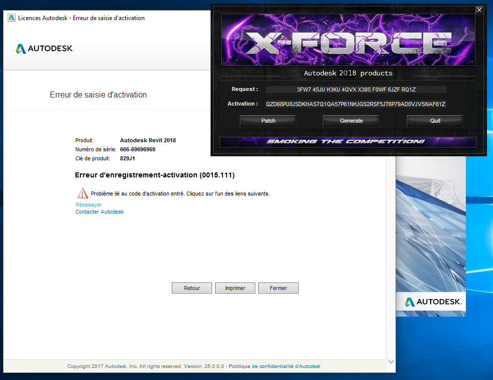This screenshot has height=380, width=493.
Task: Click the product name Autodesk Revit 2018
Action: (x=148, y=140)
